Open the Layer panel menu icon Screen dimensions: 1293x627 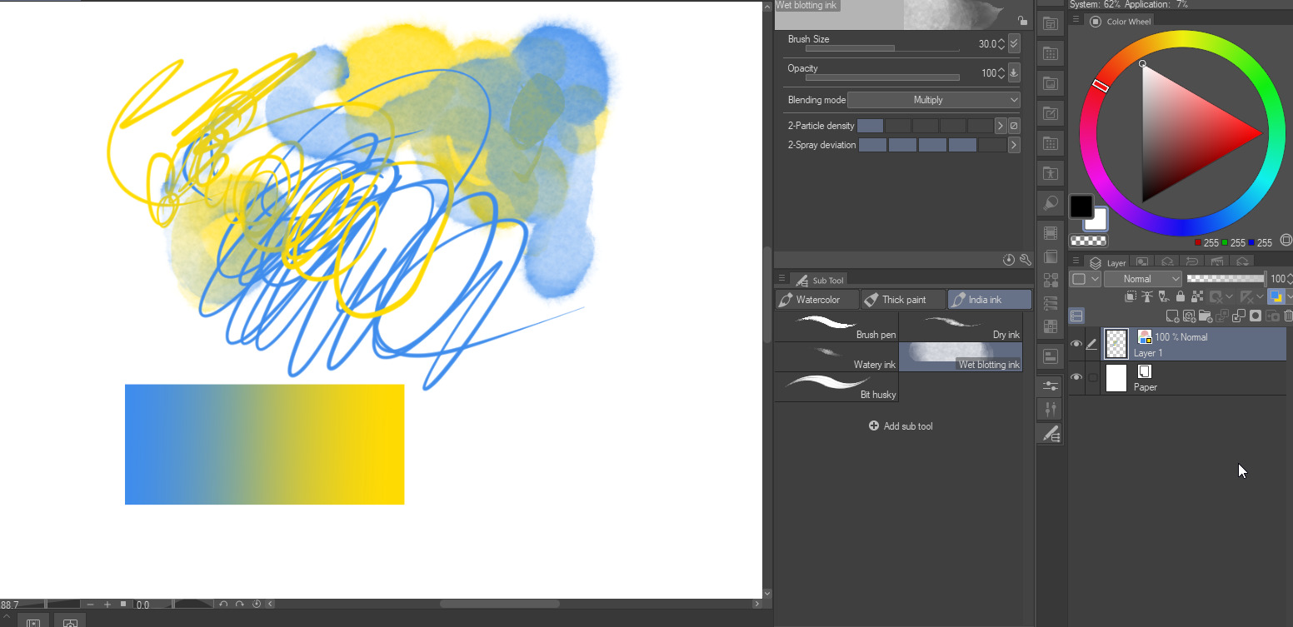pyautogui.click(x=1076, y=261)
